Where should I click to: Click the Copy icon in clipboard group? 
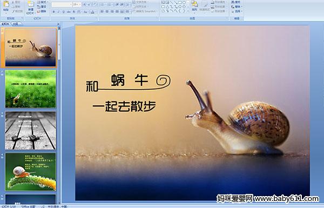[x=13, y=6]
